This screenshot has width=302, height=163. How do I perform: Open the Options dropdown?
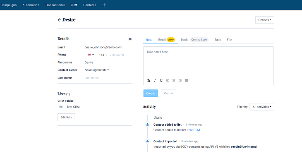pos(265,20)
